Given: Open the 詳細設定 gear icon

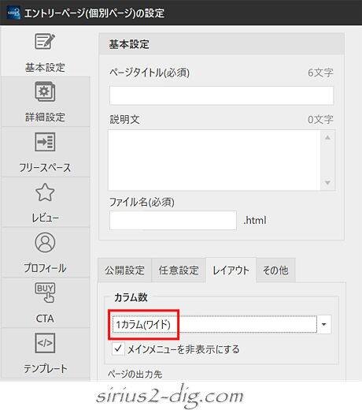Looking at the screenshot, I should 45,91.
